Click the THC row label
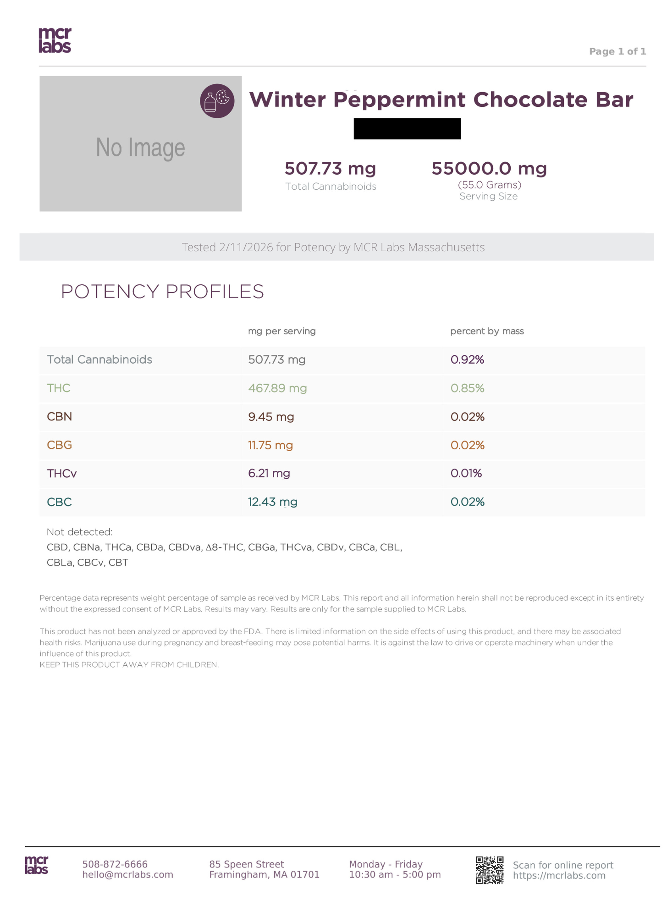 (x=59, y=388)
